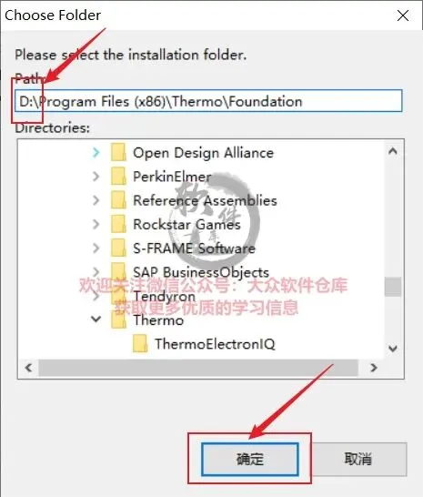Viewport: 423px width, 497px height.
Task: Select the Tendyron directory entry
Action: 164,296
